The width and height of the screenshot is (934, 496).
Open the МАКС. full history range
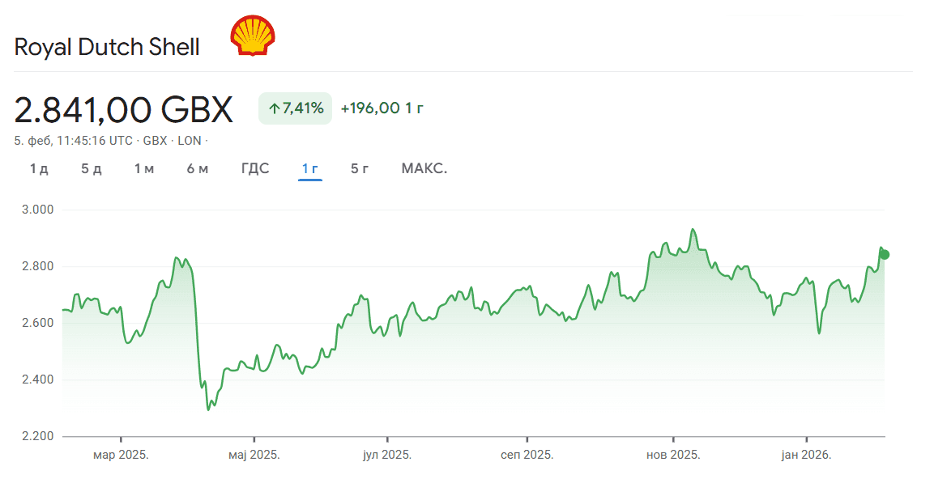coord(424,168)
